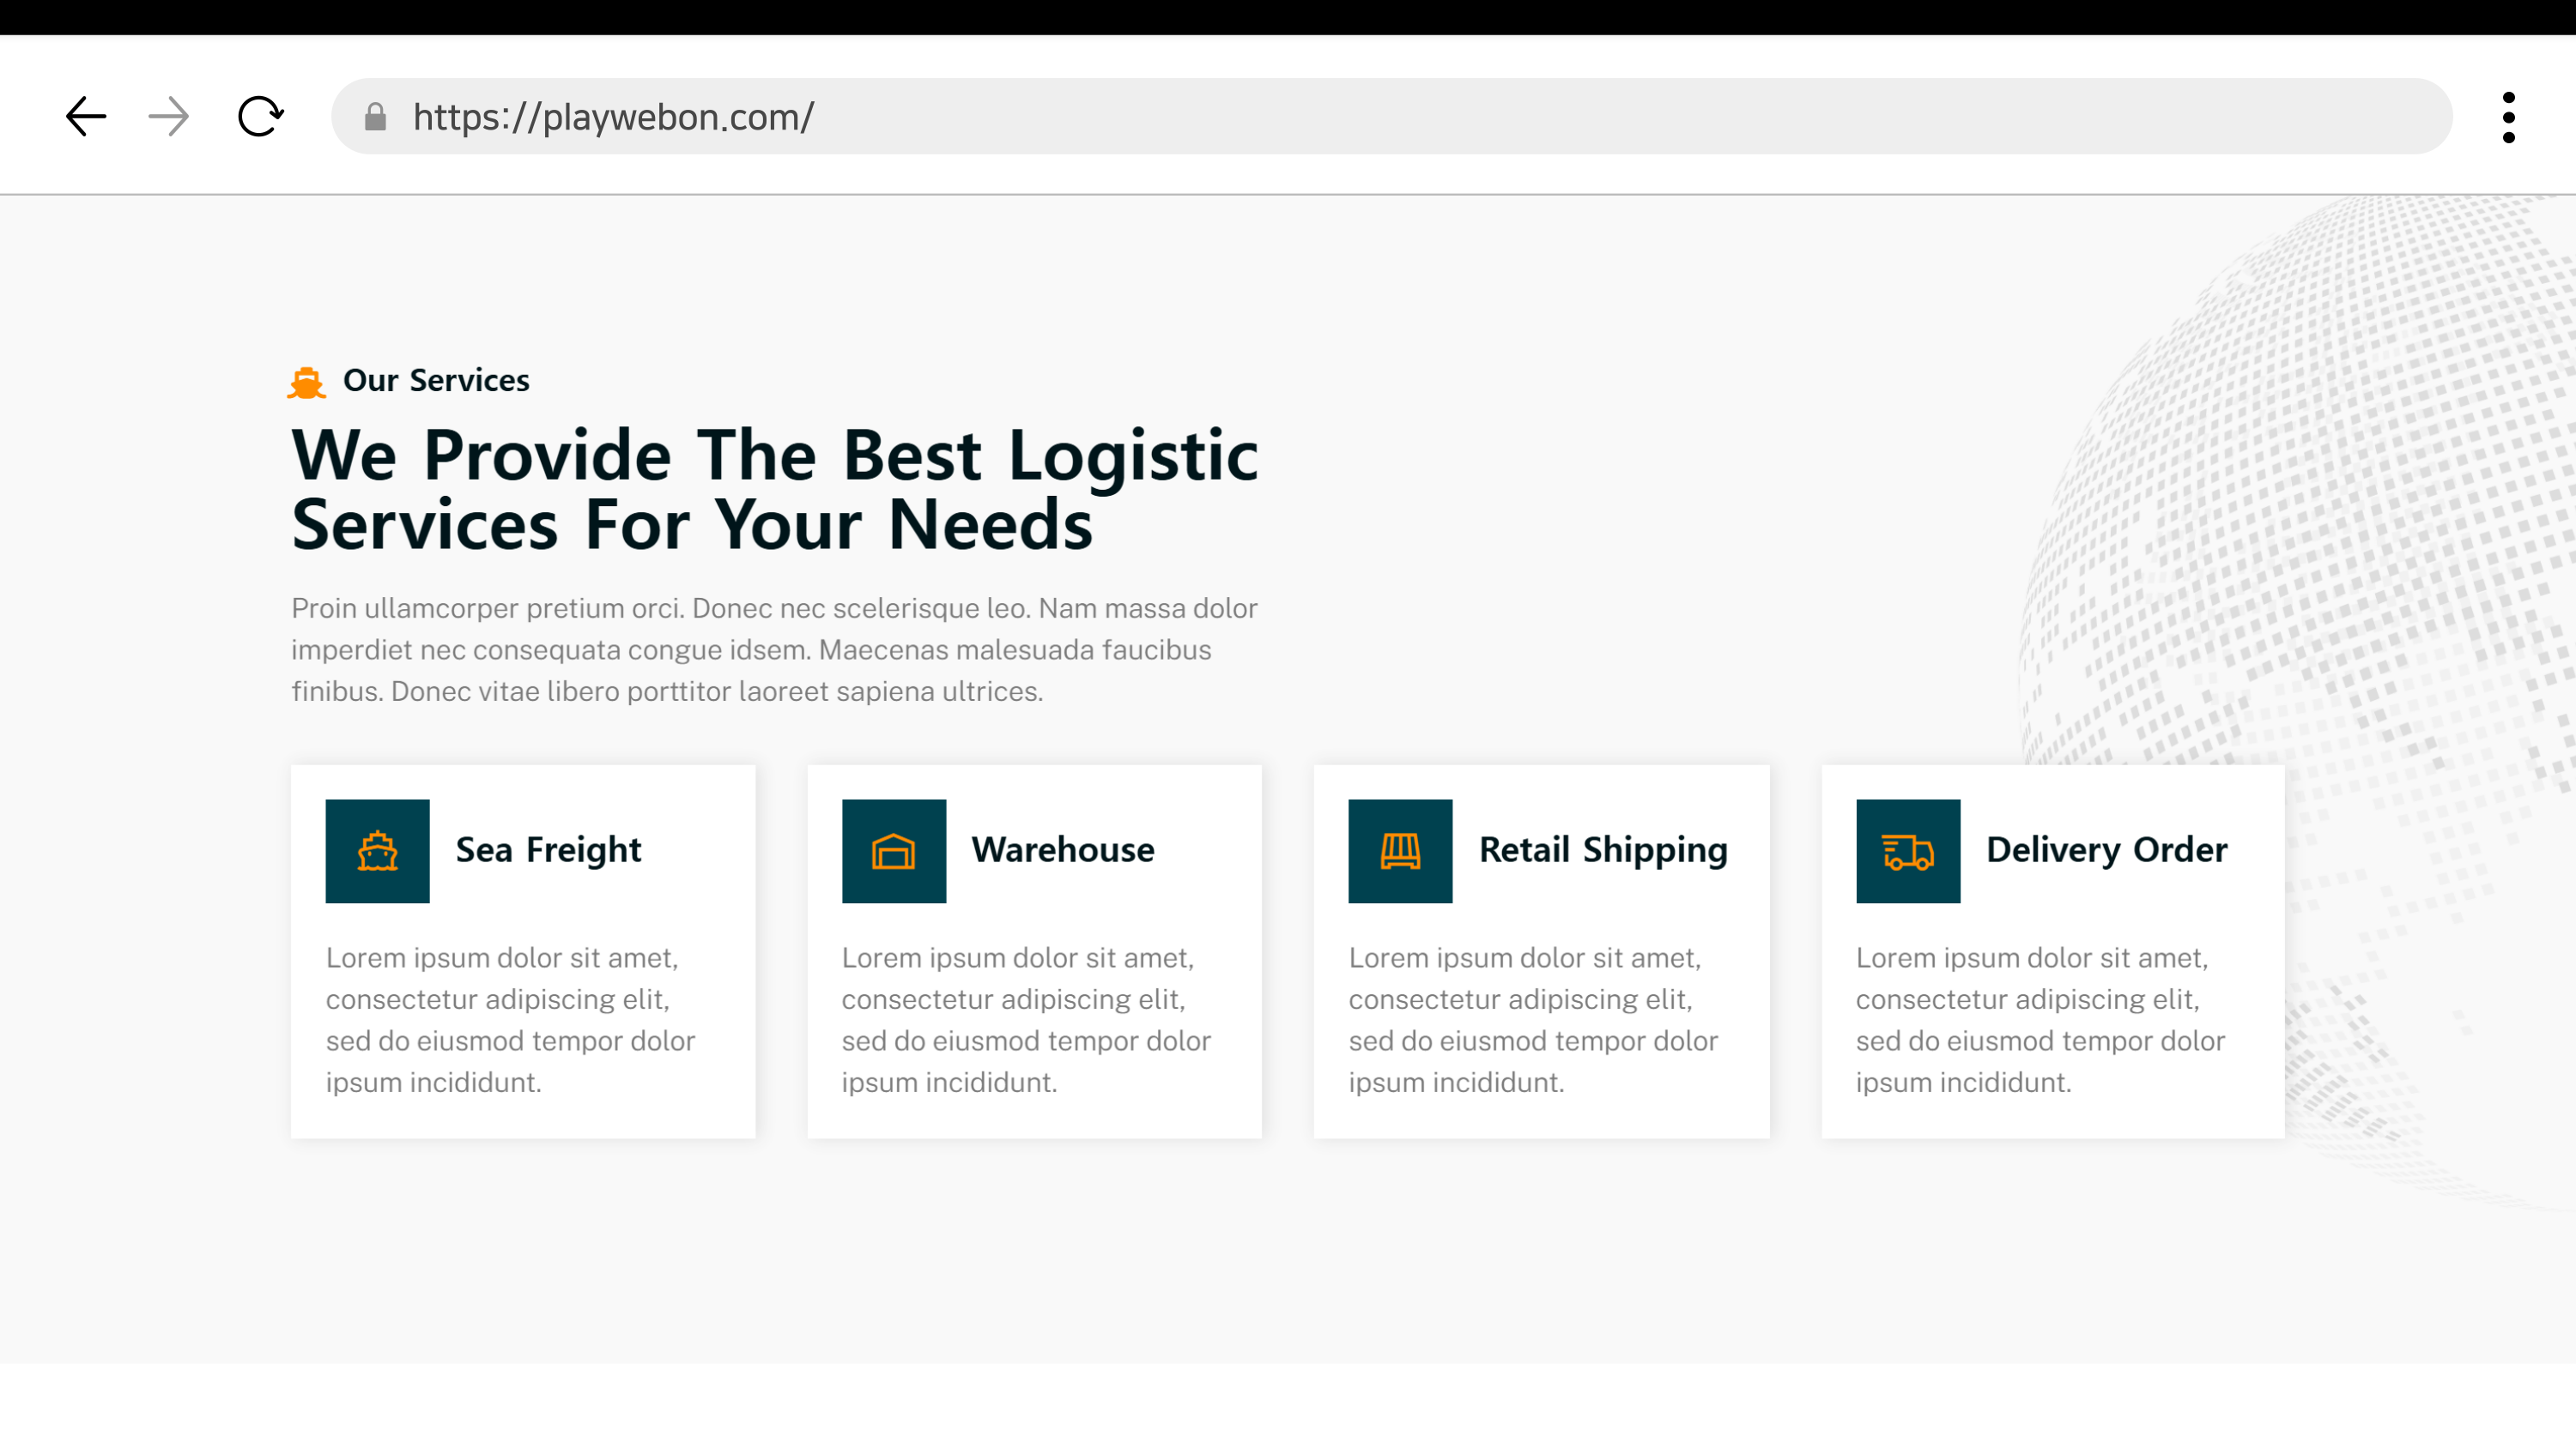
Task: Click the Sea Freight ship icon
Action: coord(377,850)
